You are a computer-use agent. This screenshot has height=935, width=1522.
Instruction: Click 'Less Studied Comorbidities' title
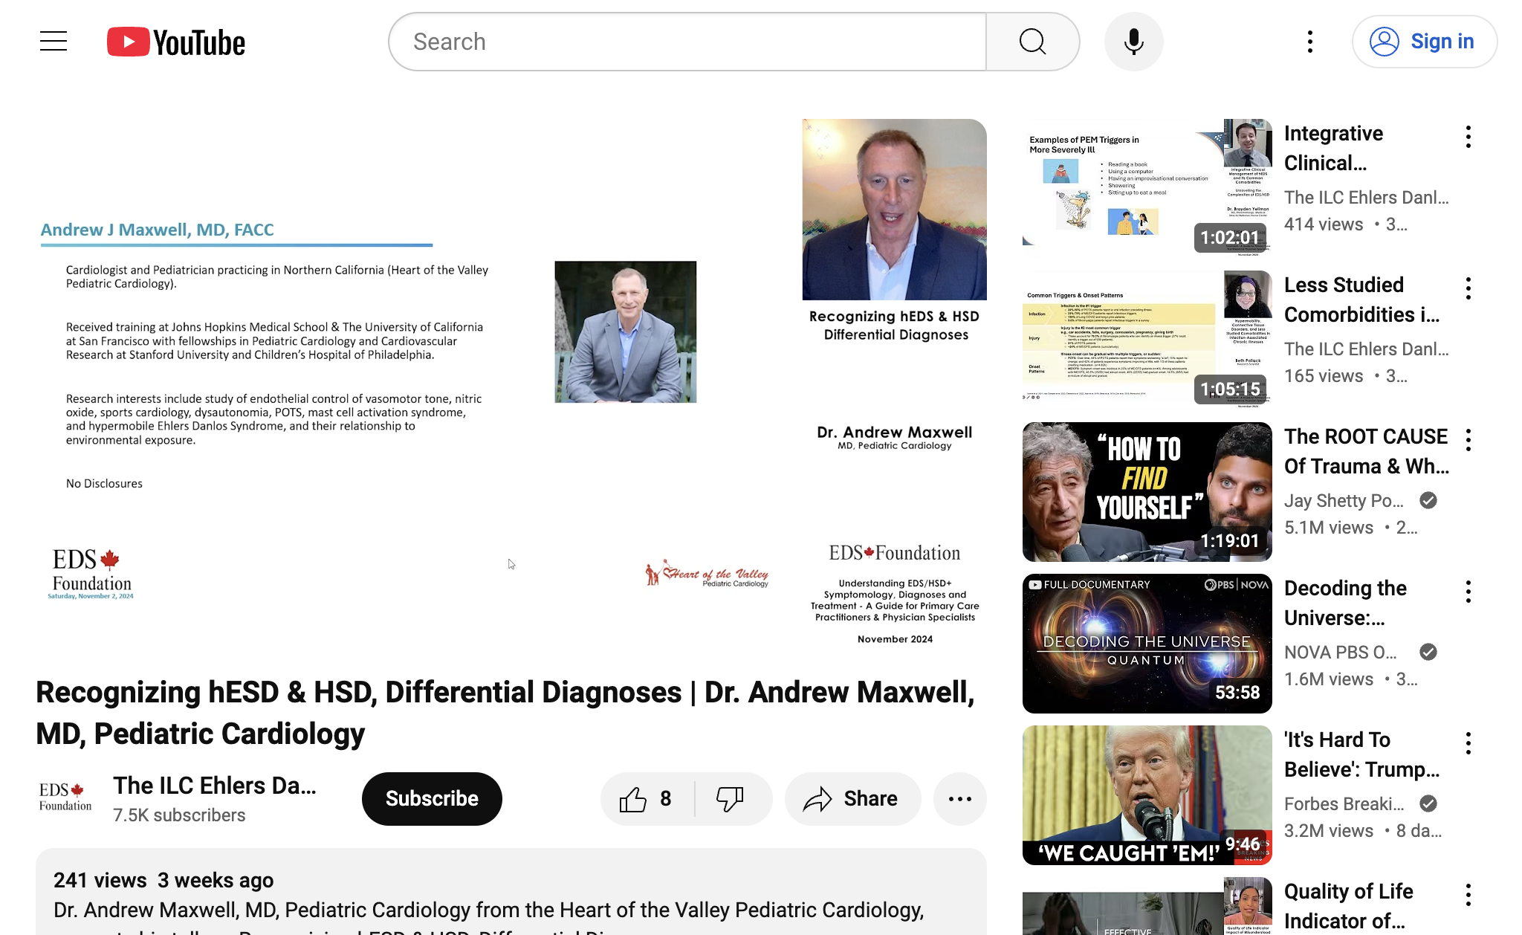[x=1361, y=300]
